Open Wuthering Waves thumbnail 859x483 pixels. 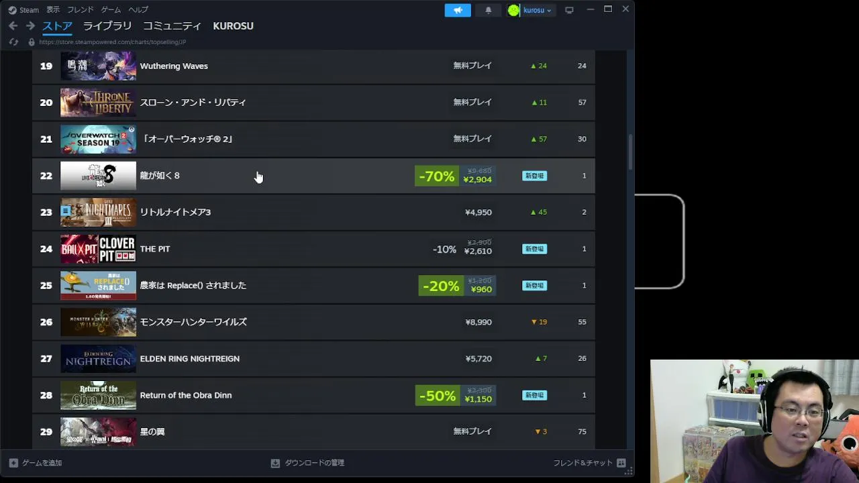98,66
